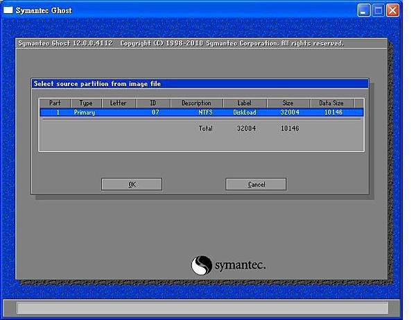Select the Primary NTFS partition row
This screenshot has width=416, height=320.
[x=202, y=112]
